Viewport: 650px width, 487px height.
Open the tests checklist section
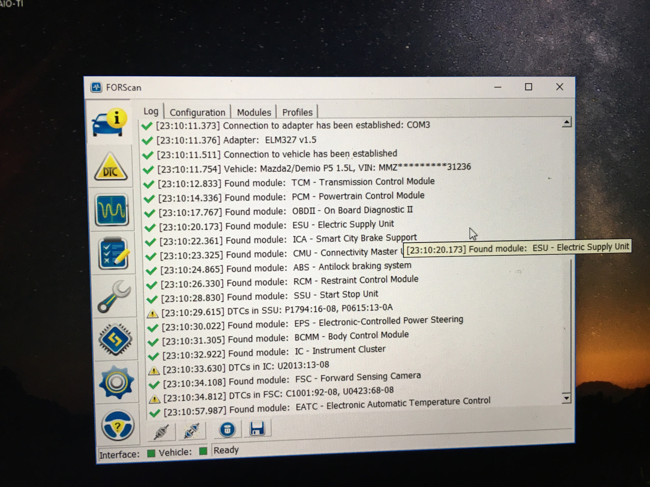(114, 253)
